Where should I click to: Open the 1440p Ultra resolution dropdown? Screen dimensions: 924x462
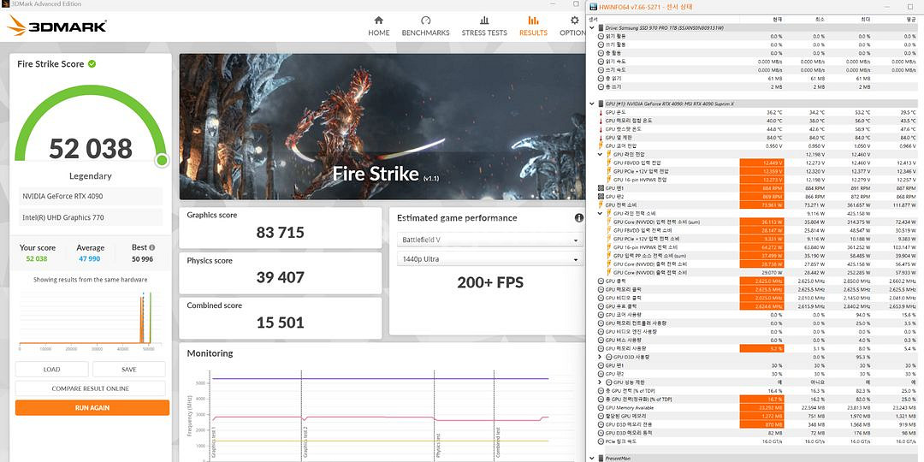pos(490,259)
